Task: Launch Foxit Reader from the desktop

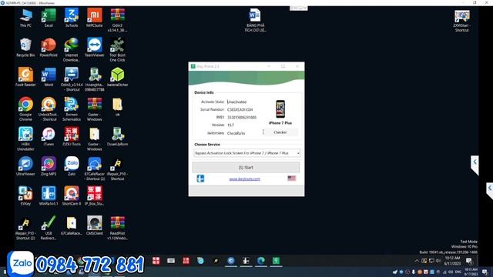Action: [x=25, y=77]
